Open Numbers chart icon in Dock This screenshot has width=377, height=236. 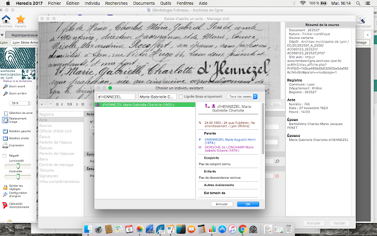212,229
